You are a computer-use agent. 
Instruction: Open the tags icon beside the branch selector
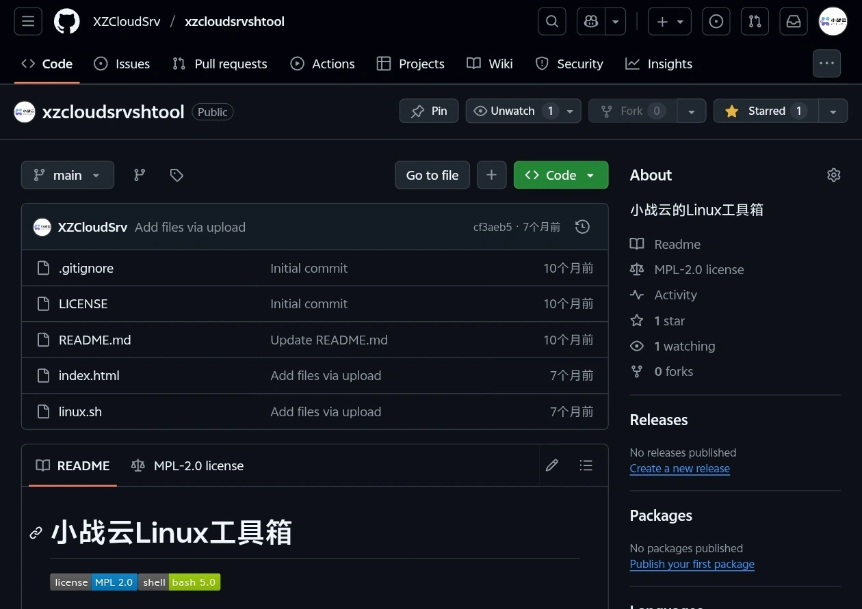[176, 175]
